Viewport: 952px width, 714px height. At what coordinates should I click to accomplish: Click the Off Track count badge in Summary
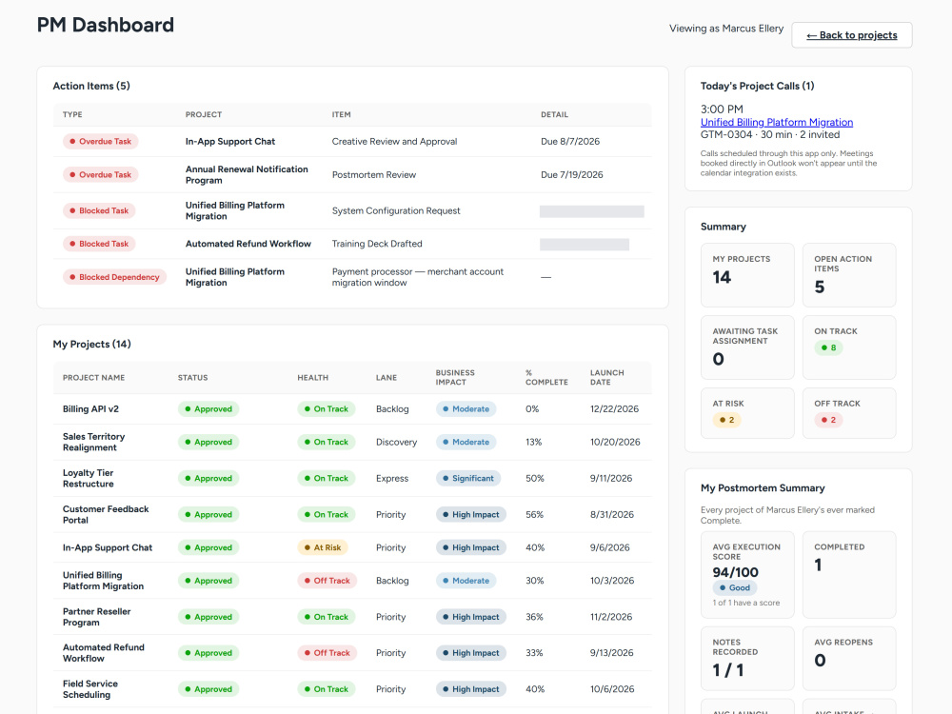[829, 420]
